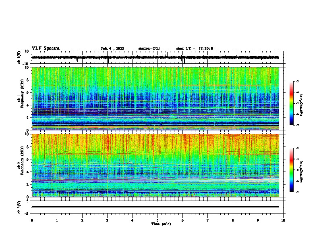The height and width of the screenshot is (247, 319).
Task: Click the "-7" label on ch.2 color bar
Action: [297, 192]
